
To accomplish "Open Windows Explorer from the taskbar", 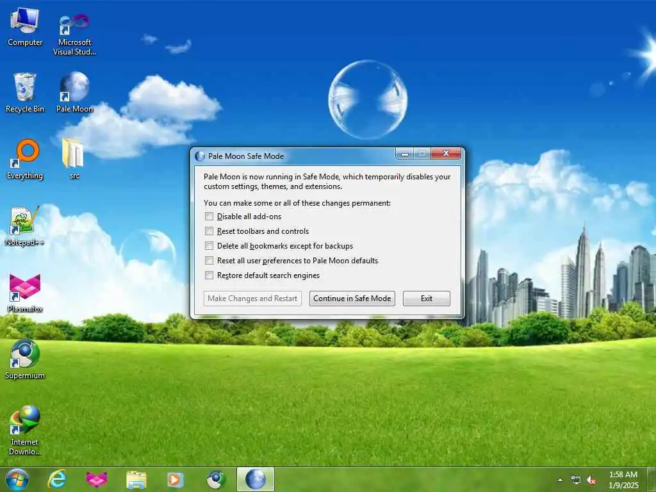I will 136,480.
